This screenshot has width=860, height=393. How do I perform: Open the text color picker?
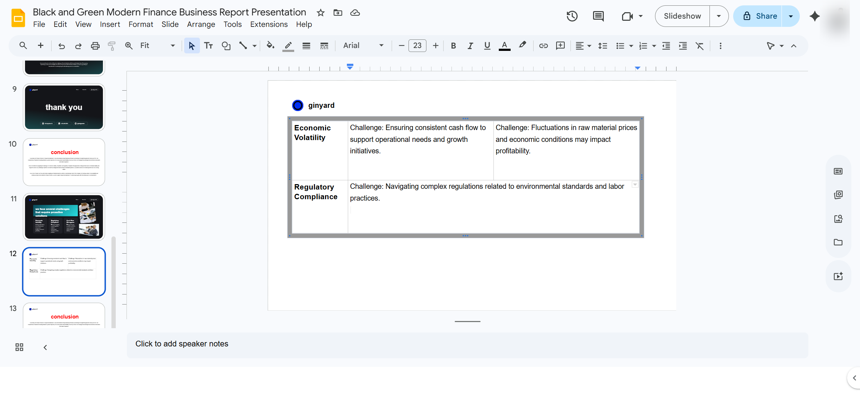505,46
